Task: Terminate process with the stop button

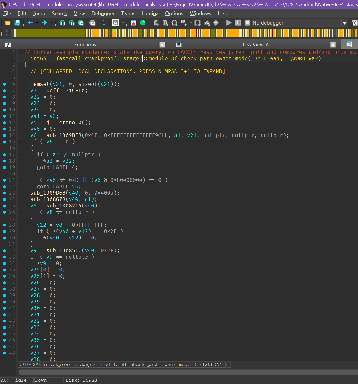Action: 247,23
